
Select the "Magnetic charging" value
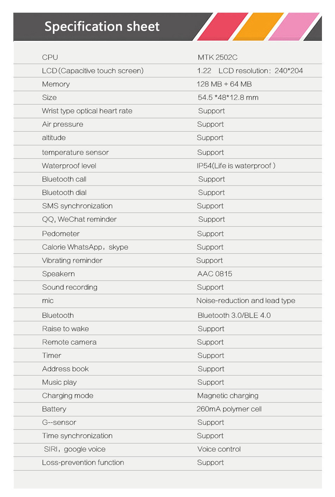point(228,396)
